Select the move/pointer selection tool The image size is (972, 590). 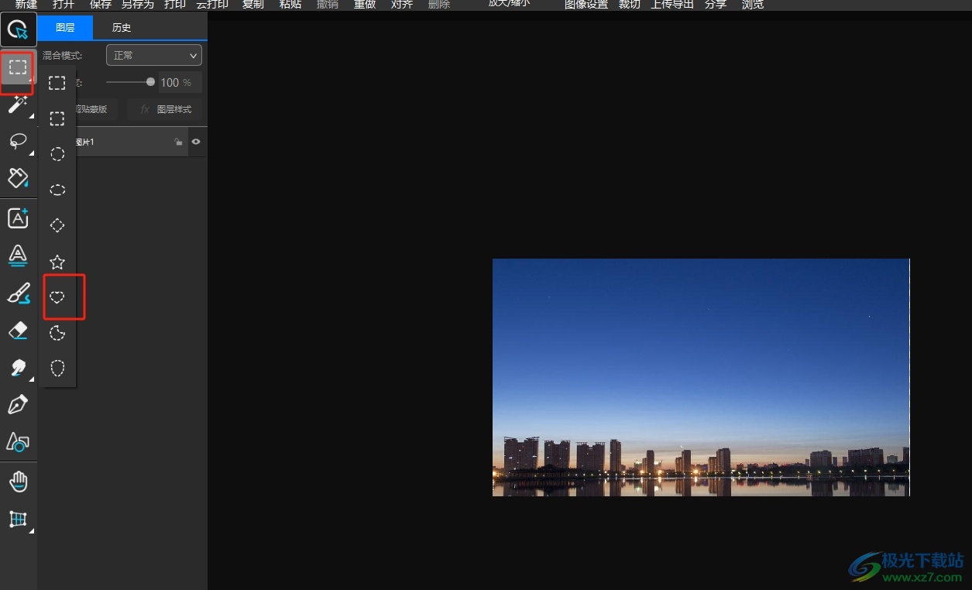(x=18, y=30)
